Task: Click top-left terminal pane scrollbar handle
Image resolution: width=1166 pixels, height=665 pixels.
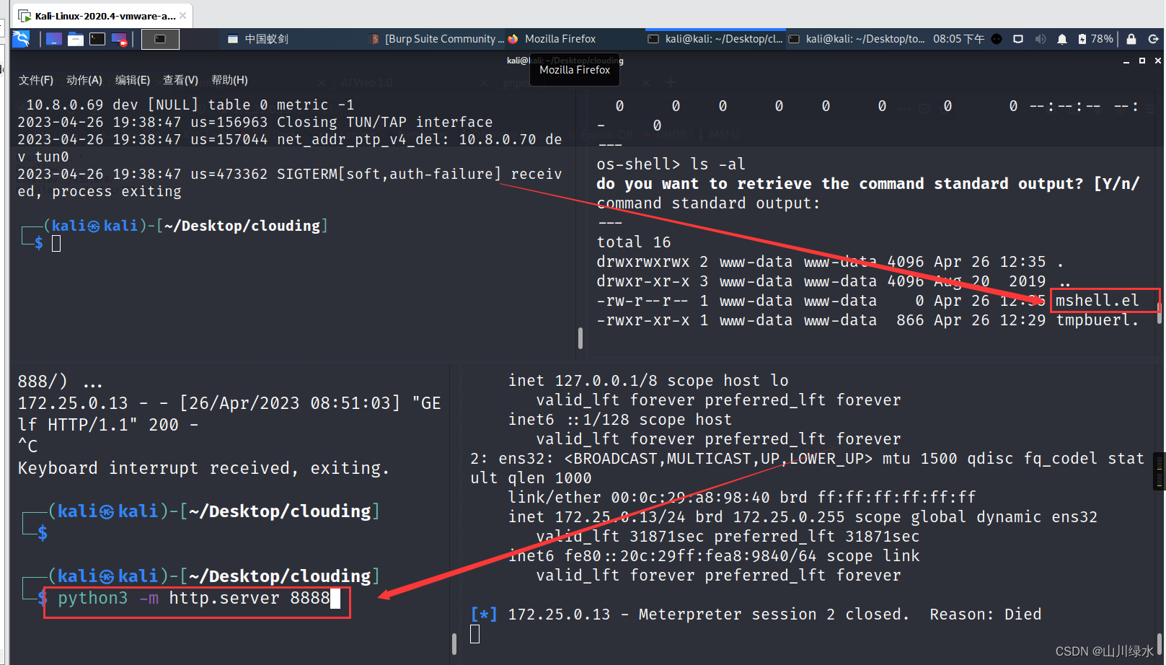Action: 580,338
